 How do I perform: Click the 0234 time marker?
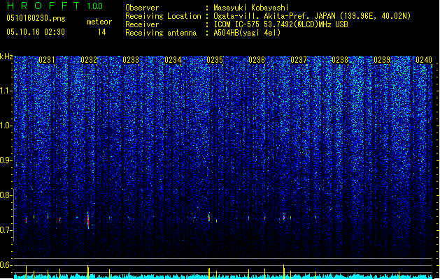click(173, 60)
